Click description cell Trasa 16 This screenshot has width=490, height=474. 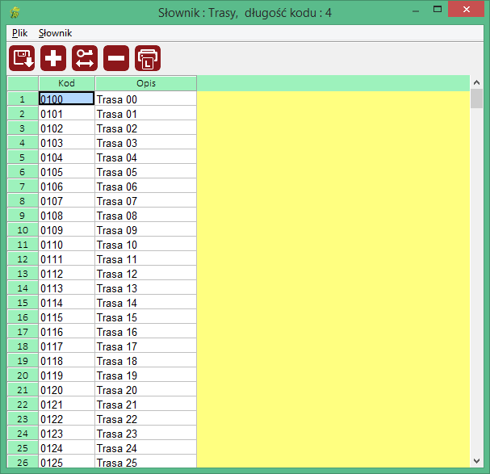click(146, 332)
